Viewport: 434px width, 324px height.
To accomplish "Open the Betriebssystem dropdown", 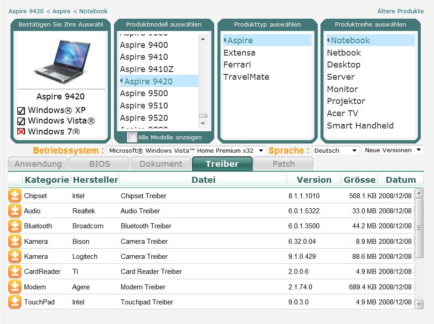I will point(186,150).
